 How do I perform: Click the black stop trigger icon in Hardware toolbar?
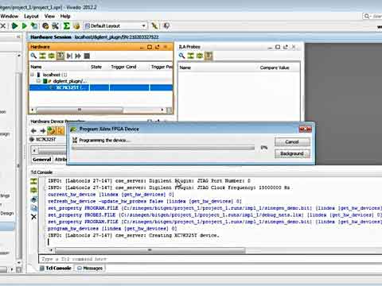[x=87, y=56]
